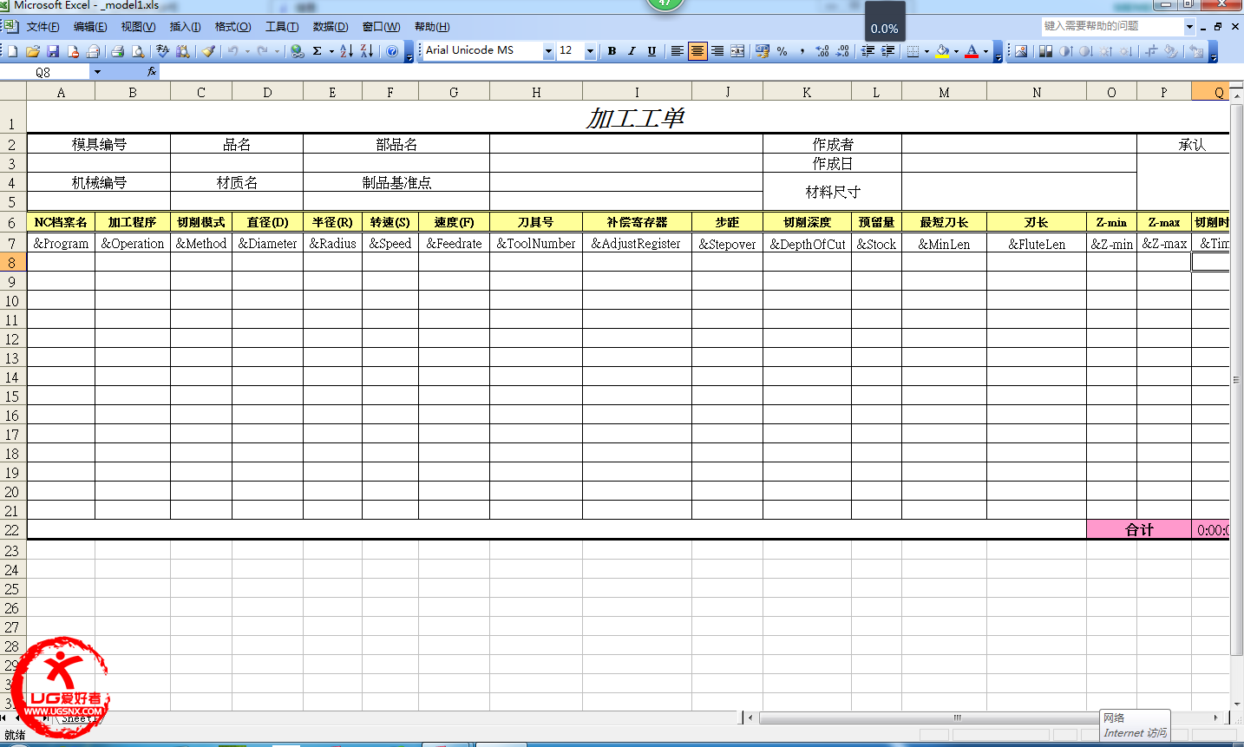Open the 视图(V) menu
The image size is (1244, 747).
point(138,27)
